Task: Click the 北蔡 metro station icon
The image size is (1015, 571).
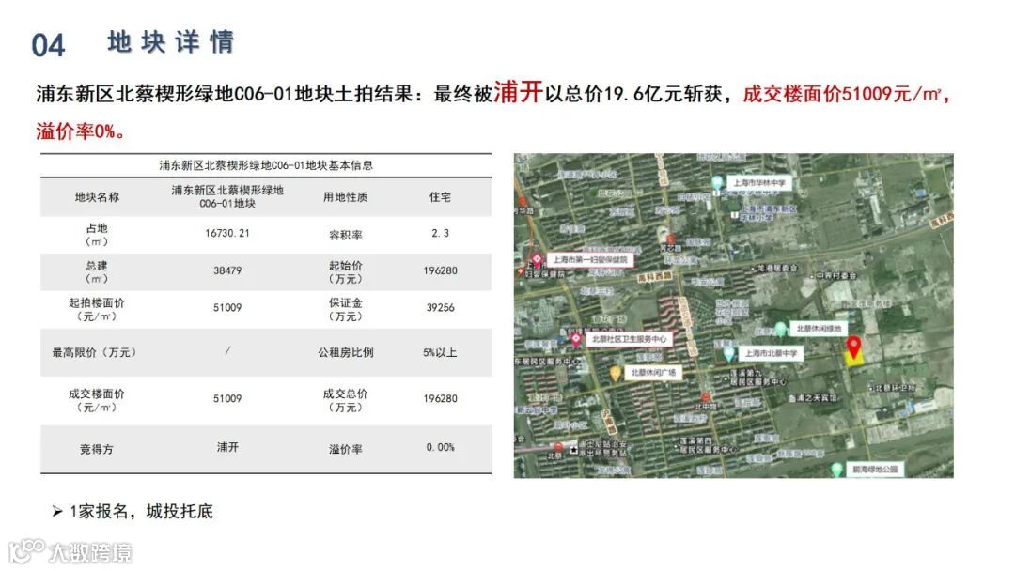Action: [558, 447]
